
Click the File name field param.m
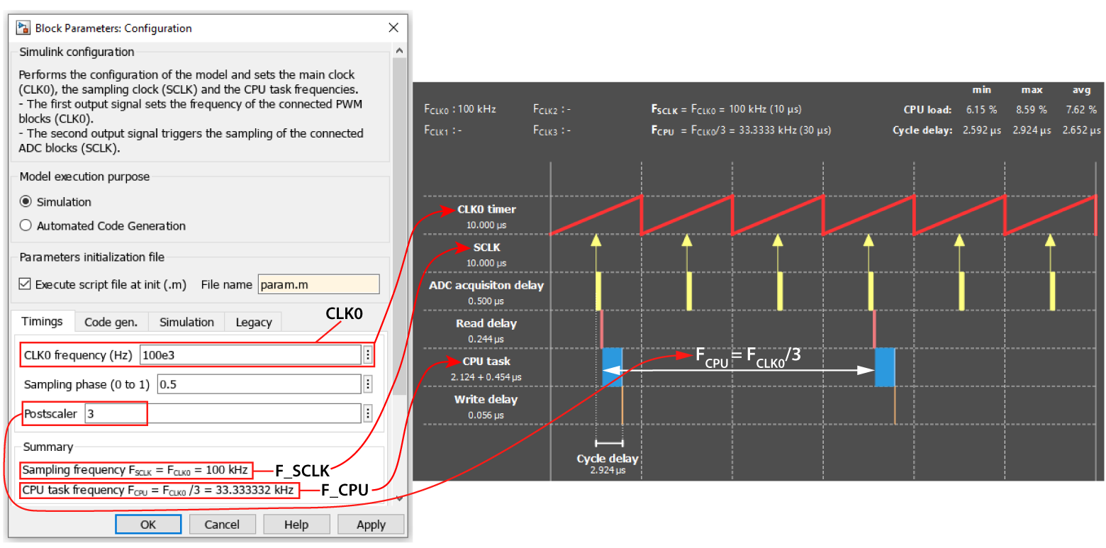click(318, 284)
